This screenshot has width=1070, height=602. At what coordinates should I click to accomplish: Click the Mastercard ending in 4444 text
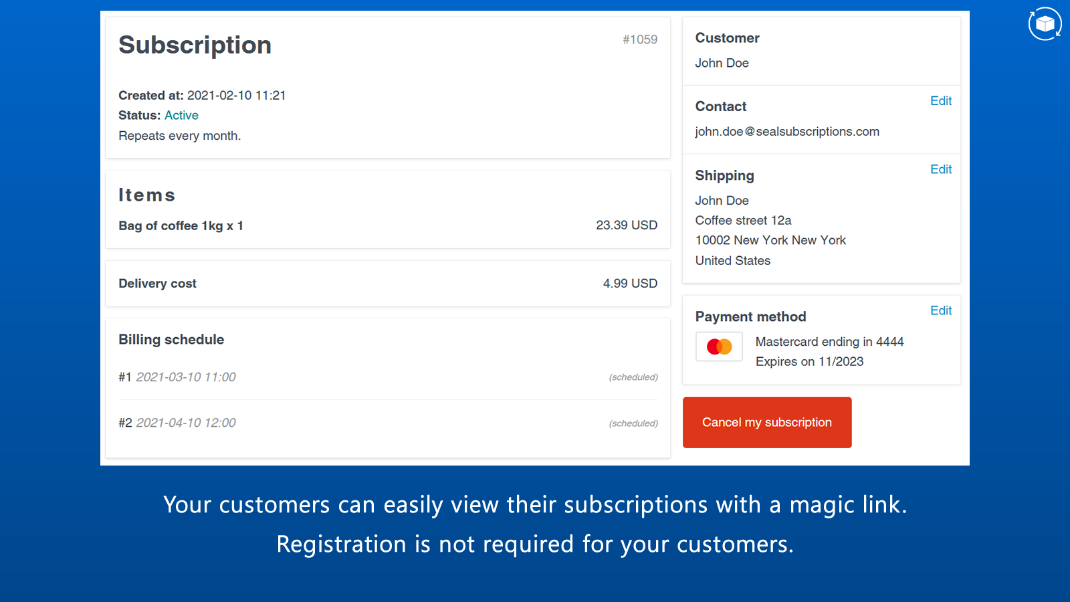click(829, 342)
